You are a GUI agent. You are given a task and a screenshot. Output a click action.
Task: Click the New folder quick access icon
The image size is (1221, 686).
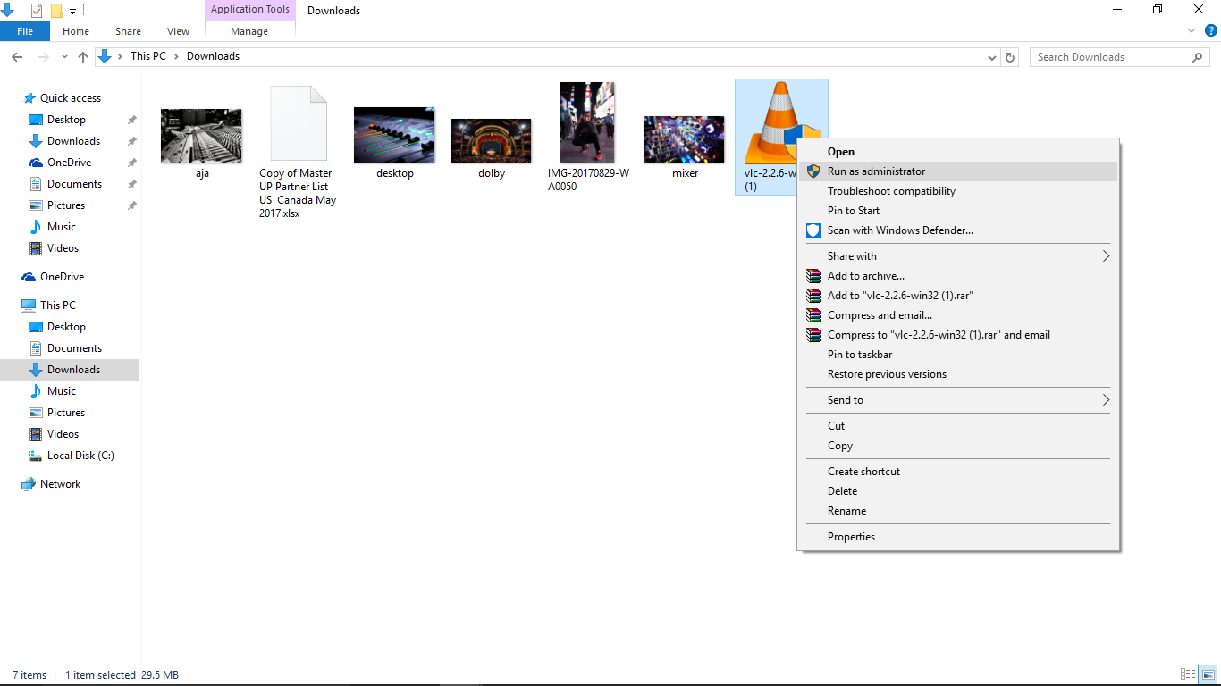[x=55, y=11]
